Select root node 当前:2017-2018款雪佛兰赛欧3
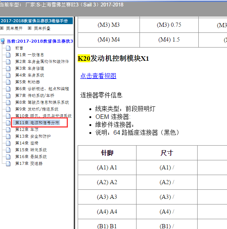 (x=40, y=41)
